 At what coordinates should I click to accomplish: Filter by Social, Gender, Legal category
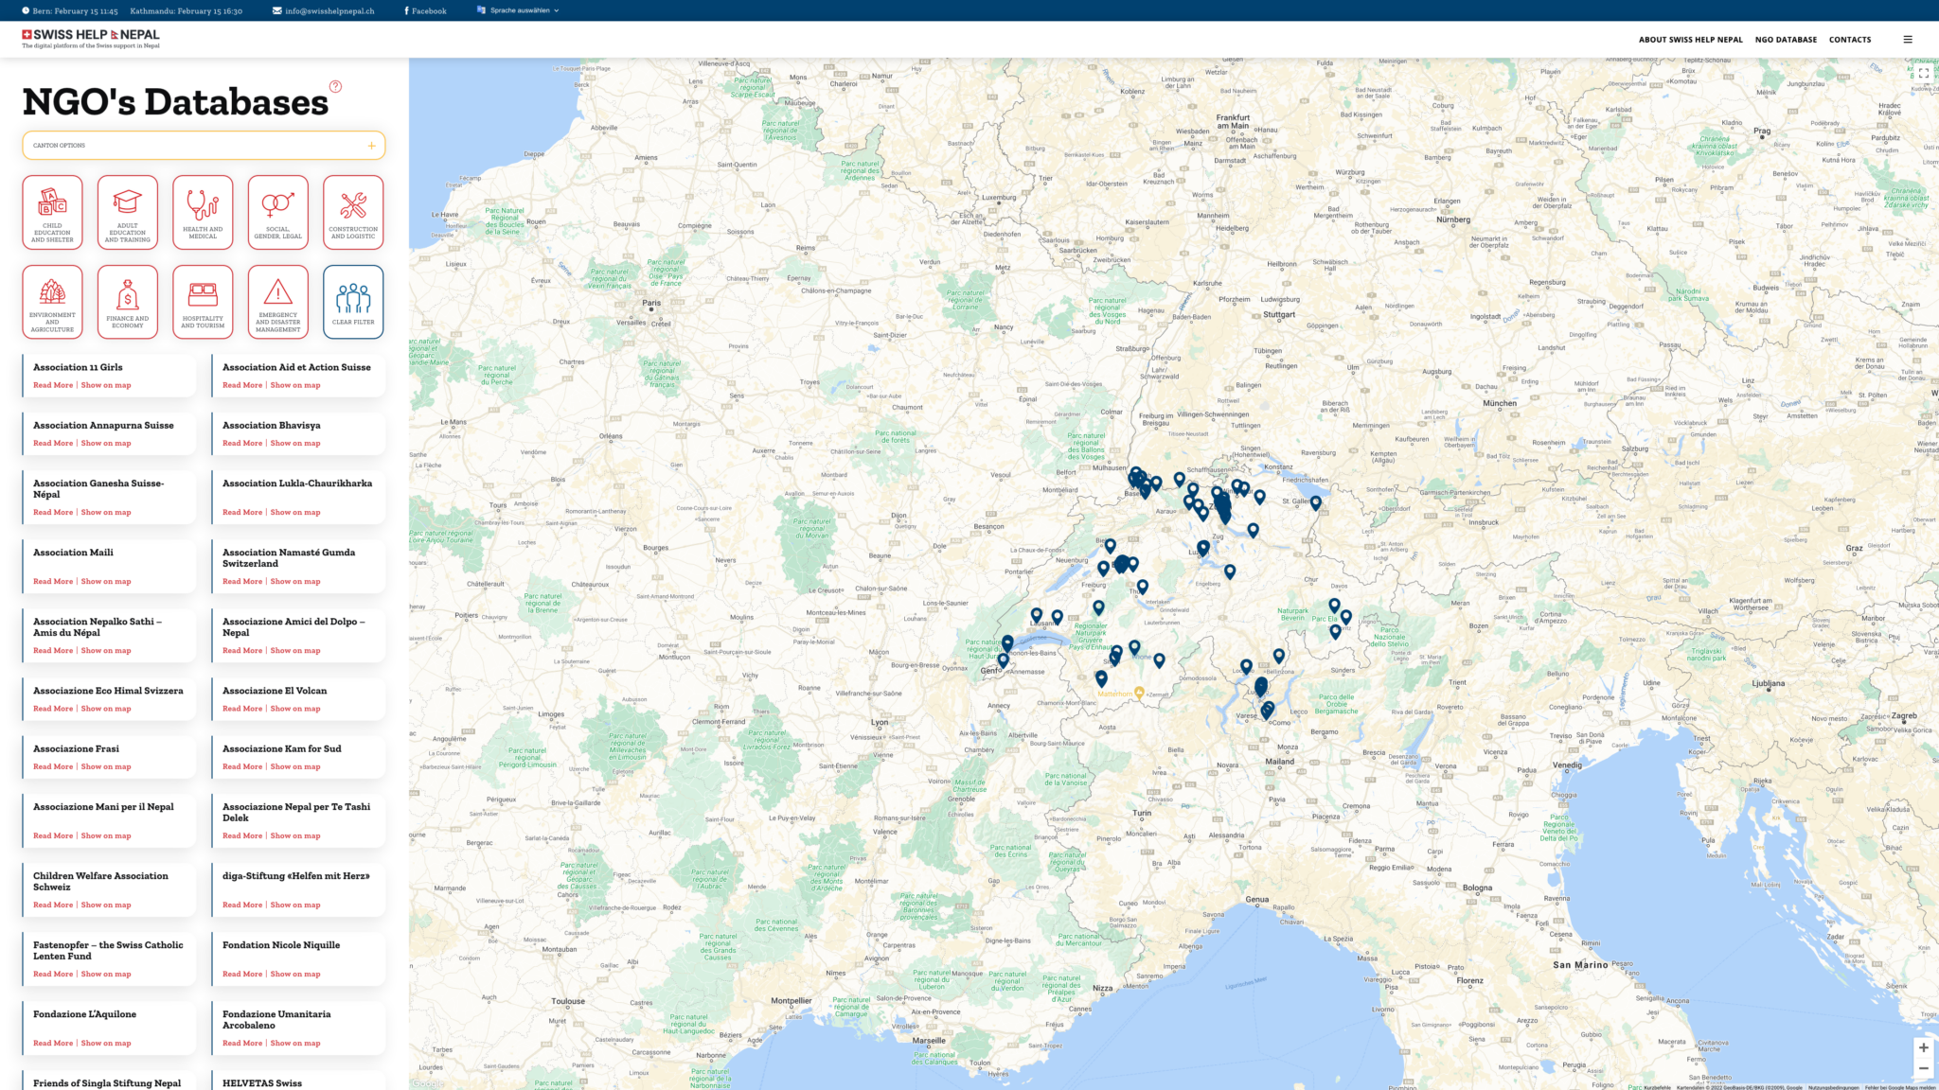click(277, 212)
